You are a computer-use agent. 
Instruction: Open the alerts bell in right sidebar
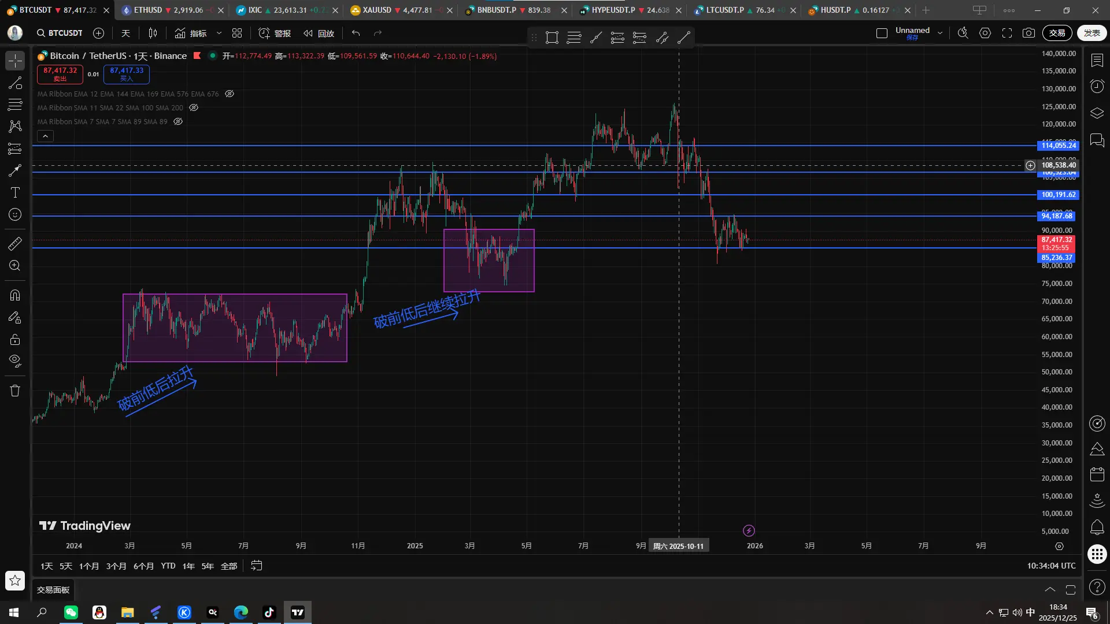[1097, 527]
